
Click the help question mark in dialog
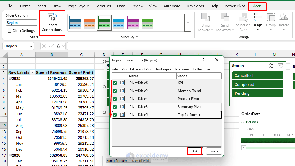pyautogui.click(x=203, y=60)
